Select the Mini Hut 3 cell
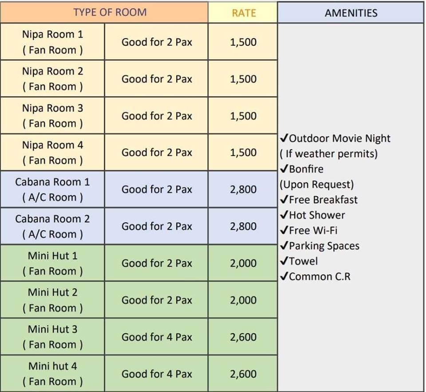Image resolution: width=426 pixels, height=392 pixels. point(52,337)
